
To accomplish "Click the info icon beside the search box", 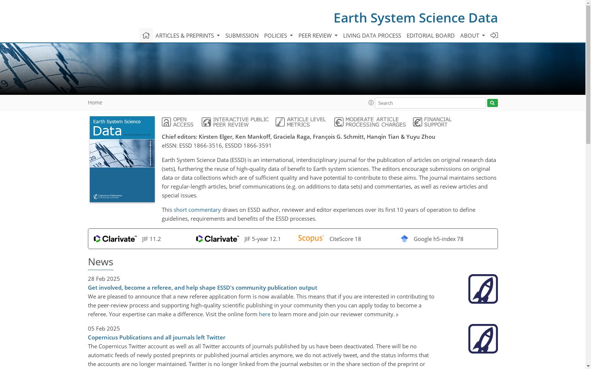I will [371, 103].
